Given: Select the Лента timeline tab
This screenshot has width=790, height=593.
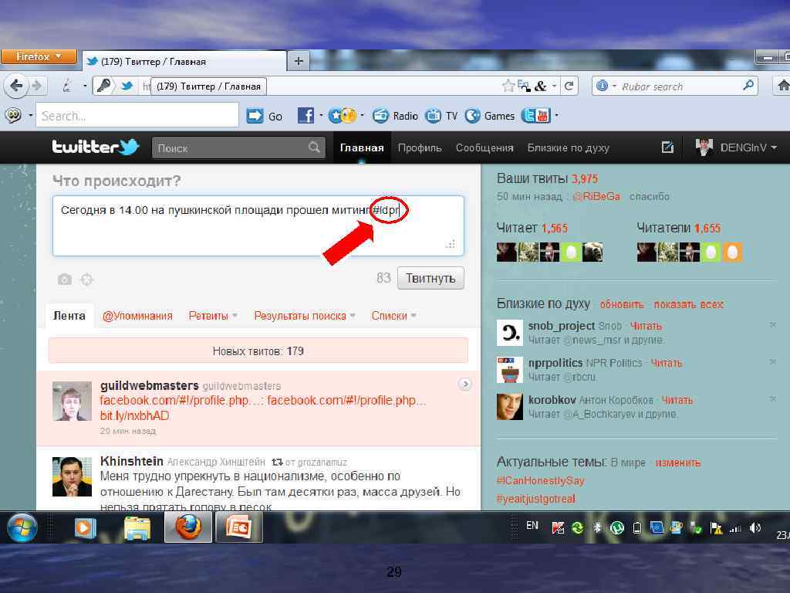Looking at the screenshot, I should [69, 316].
